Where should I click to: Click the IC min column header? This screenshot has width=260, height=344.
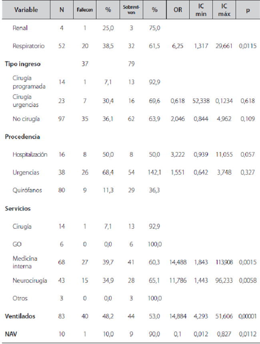point(201,10)
